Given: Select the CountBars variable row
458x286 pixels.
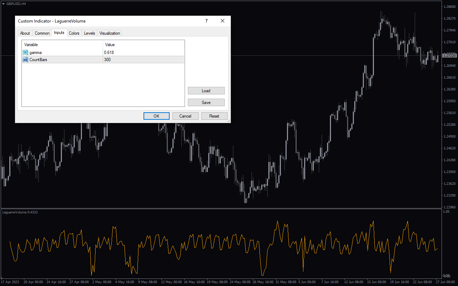Looking at the screenshot, I should click(103, 60).
